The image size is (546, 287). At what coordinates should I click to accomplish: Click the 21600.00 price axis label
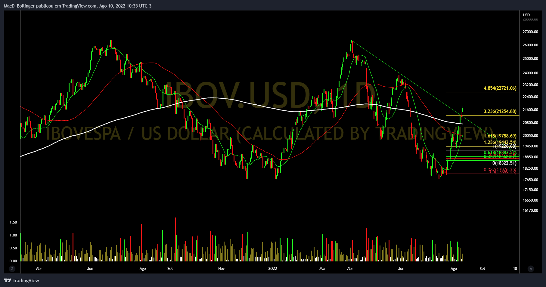[x=530, y=110]
